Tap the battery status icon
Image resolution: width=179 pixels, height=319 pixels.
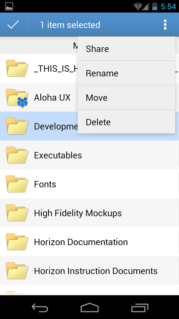(155, 6)
